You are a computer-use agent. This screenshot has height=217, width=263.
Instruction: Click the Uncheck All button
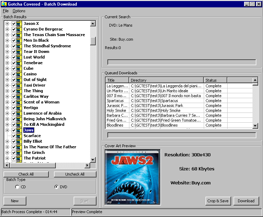click(x=75, y=174)
